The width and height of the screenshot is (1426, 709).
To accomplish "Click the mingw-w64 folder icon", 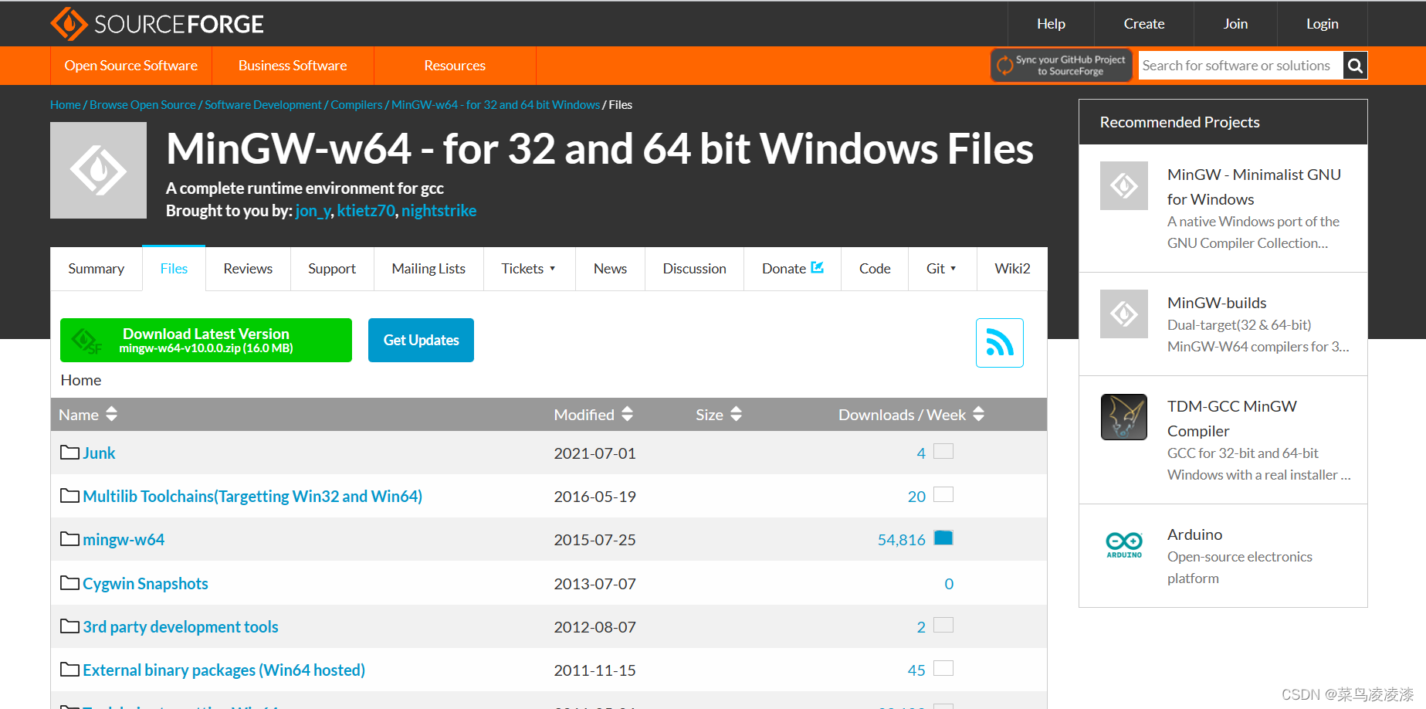I will tap(70, 539).
